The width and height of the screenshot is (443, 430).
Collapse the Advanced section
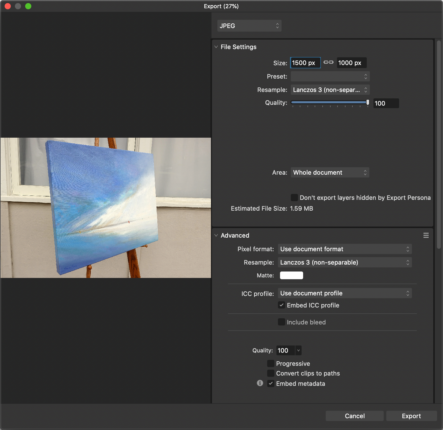pos(216,235)
